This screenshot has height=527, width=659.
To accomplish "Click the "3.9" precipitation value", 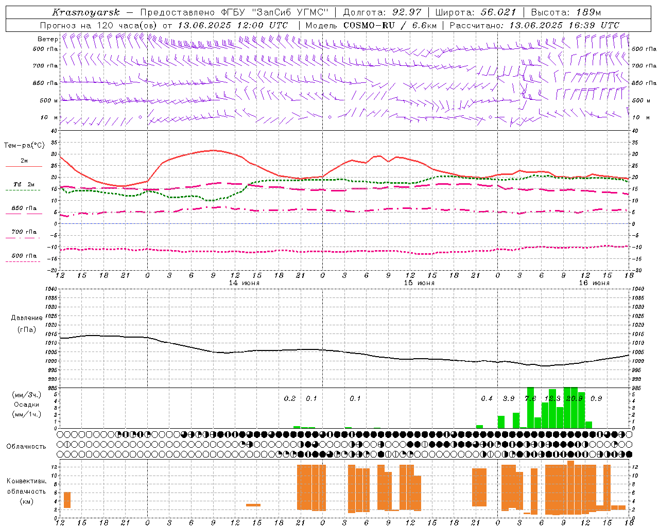I will click(509, 398).
